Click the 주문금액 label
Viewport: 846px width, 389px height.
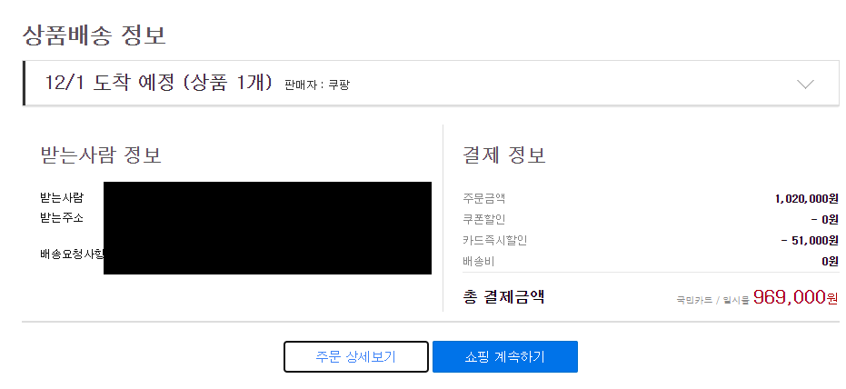coord(484,198)
